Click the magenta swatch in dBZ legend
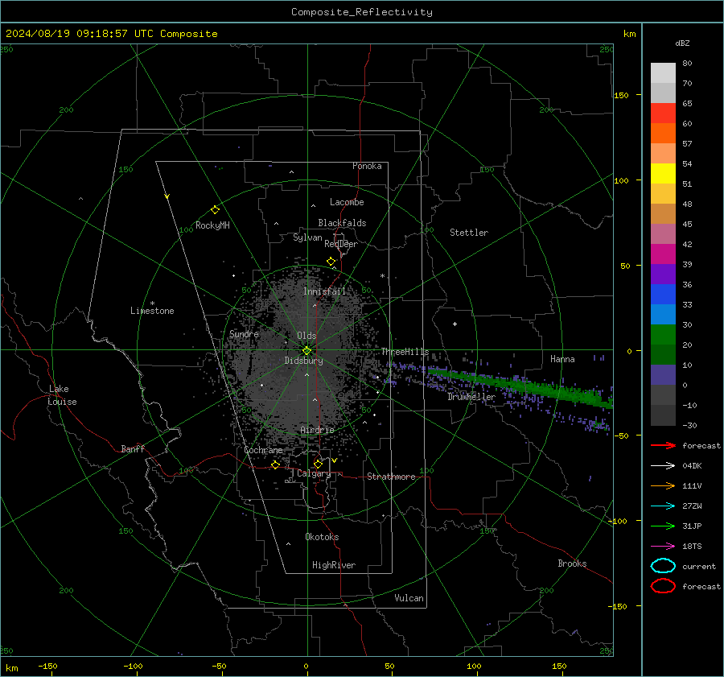724x677 pixels. coord(663,254)
